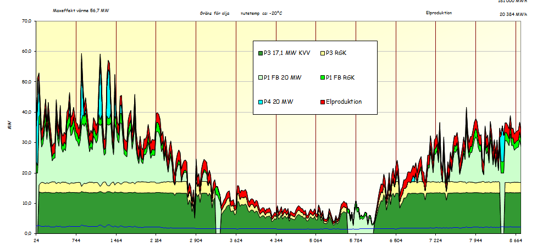The width and height of the screenshot is (537, 252).
Task: Click the red Elproduktion legend swatch
Action: click(x=323, y=102)
